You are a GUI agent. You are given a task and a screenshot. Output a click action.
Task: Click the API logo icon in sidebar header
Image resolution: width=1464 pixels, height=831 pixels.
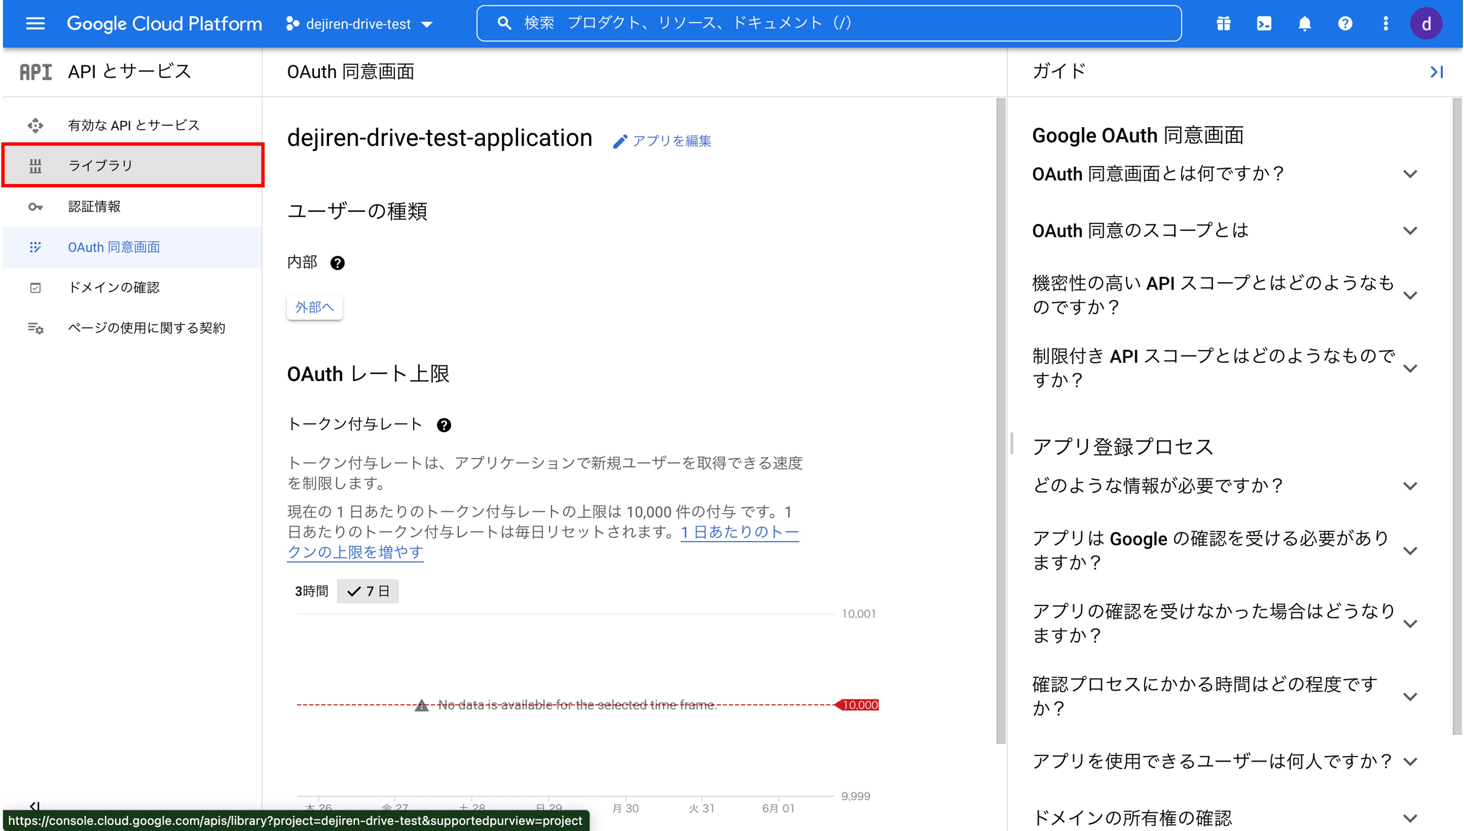coord(35,72)
